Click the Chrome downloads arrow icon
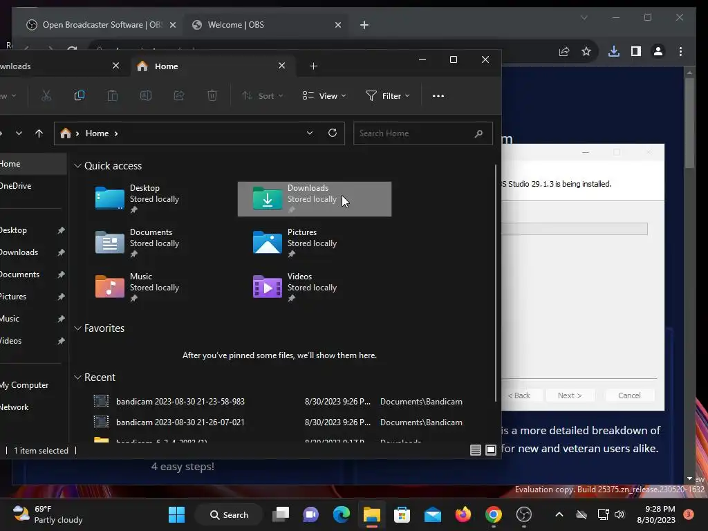Viewport: 708px width, 531px height. pyautogui.click(x=614, y=51)
